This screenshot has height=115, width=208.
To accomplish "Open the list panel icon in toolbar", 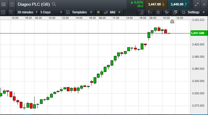I will pos(3,12).
